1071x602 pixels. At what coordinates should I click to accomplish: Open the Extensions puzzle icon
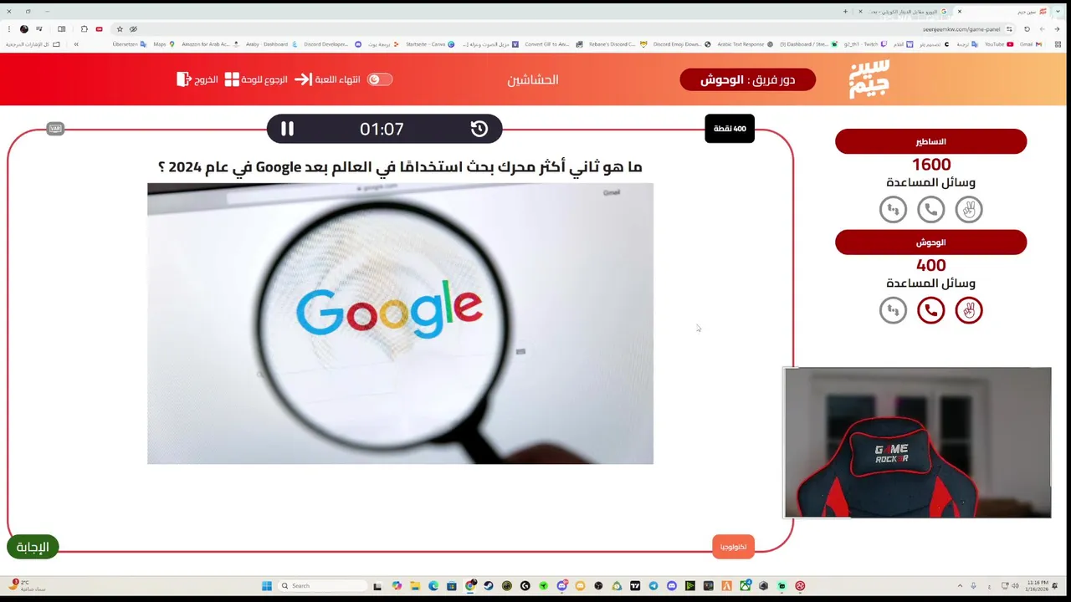tap(84, 28)
